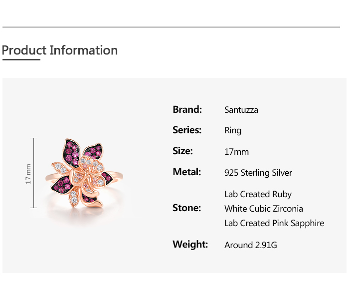Click the 925 Sterling Silver text

pos(258,173)
